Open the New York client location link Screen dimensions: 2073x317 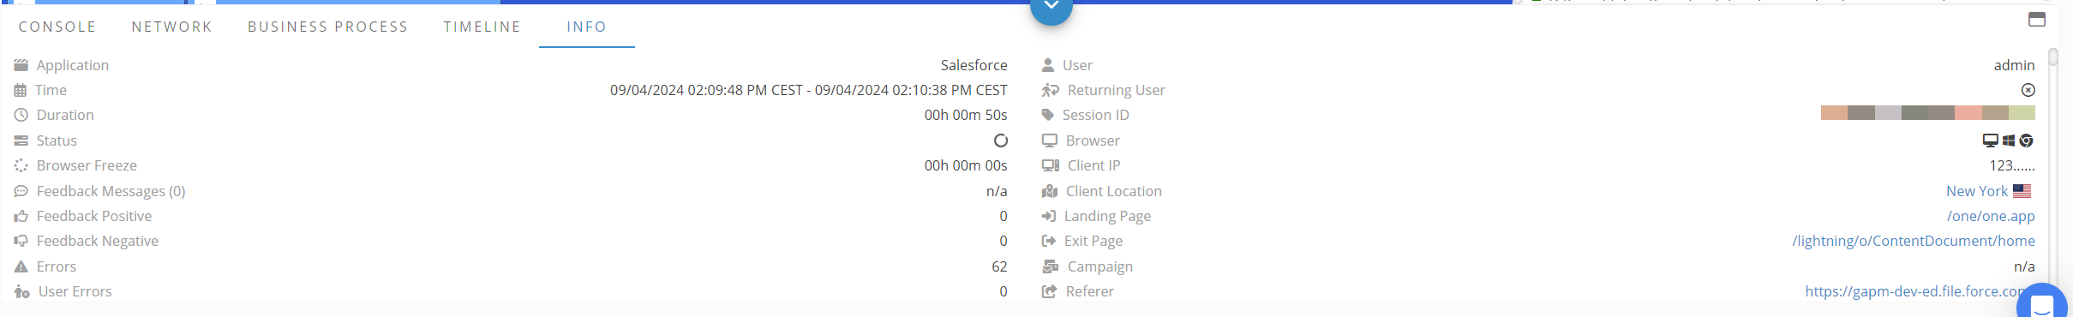[x=1977, y=191]
